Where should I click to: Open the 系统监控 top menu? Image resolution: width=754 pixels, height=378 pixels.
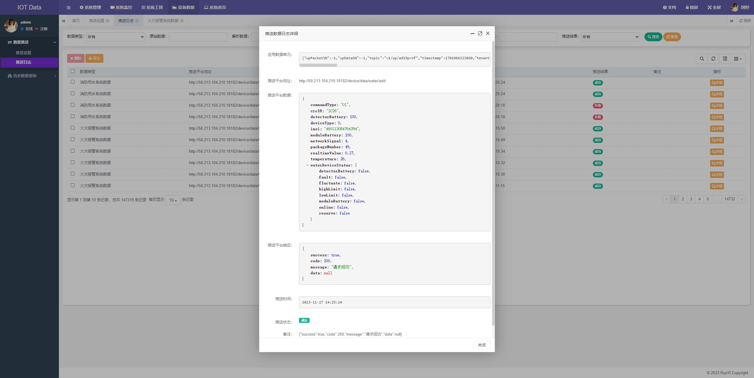[x=121, y=7]
